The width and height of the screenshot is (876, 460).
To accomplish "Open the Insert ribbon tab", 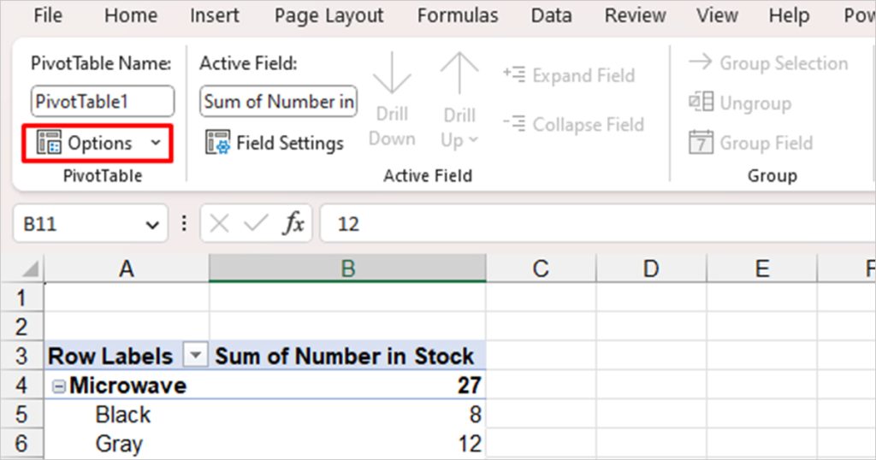I will click(x=214, y=15).
